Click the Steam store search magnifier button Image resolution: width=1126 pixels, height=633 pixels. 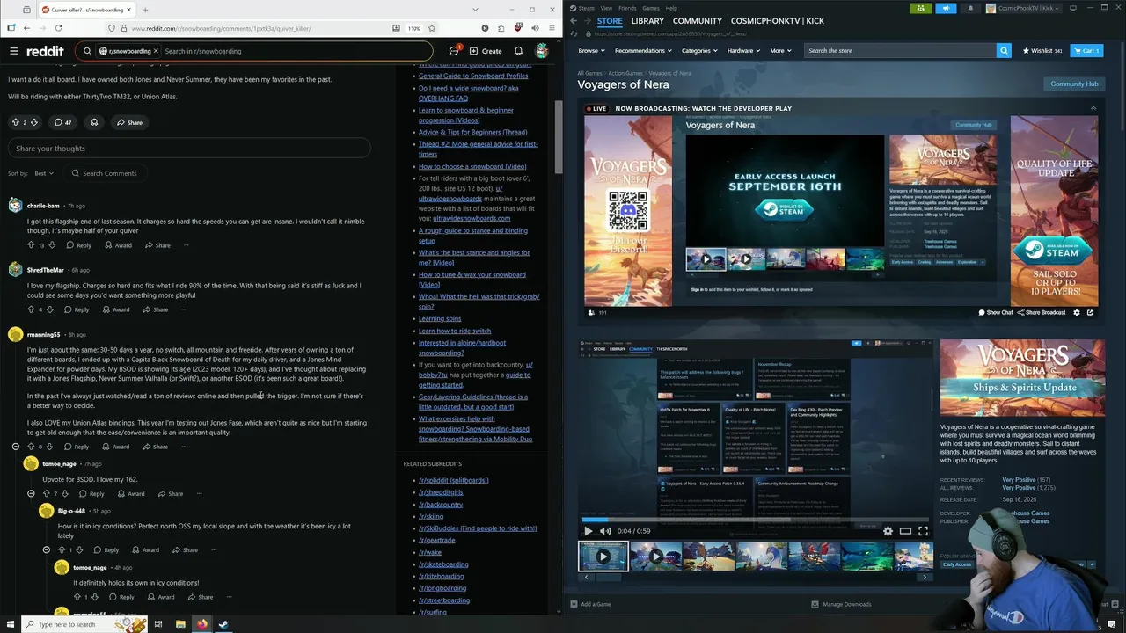pyautogui.click(x=1004, y=50)
